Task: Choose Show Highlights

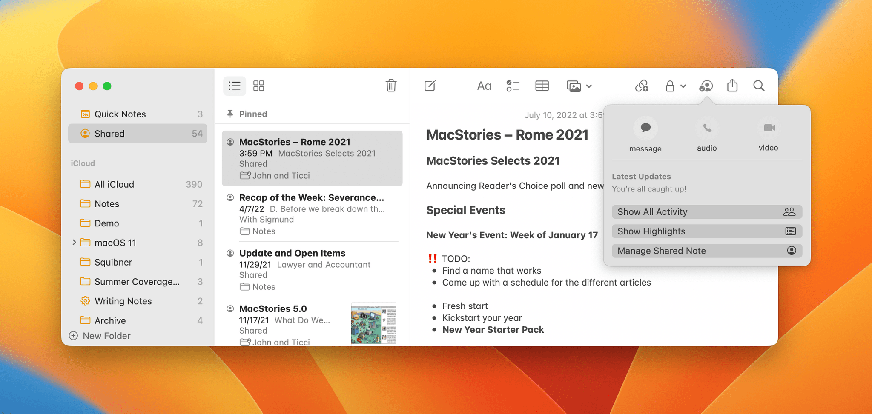Action: (707, 231)
